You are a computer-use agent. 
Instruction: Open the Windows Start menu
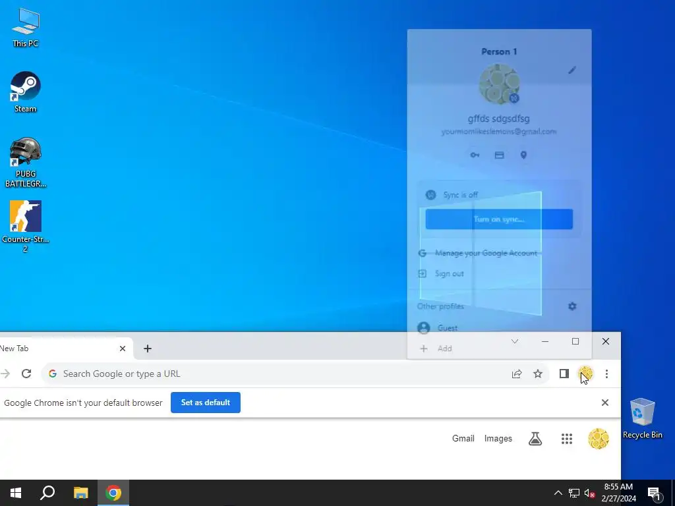point(16,493)
